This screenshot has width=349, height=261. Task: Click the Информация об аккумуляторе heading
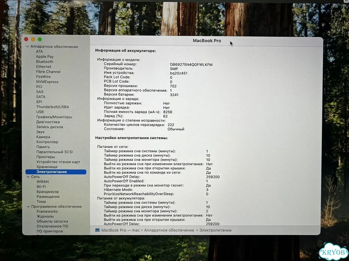click(126, 51)
